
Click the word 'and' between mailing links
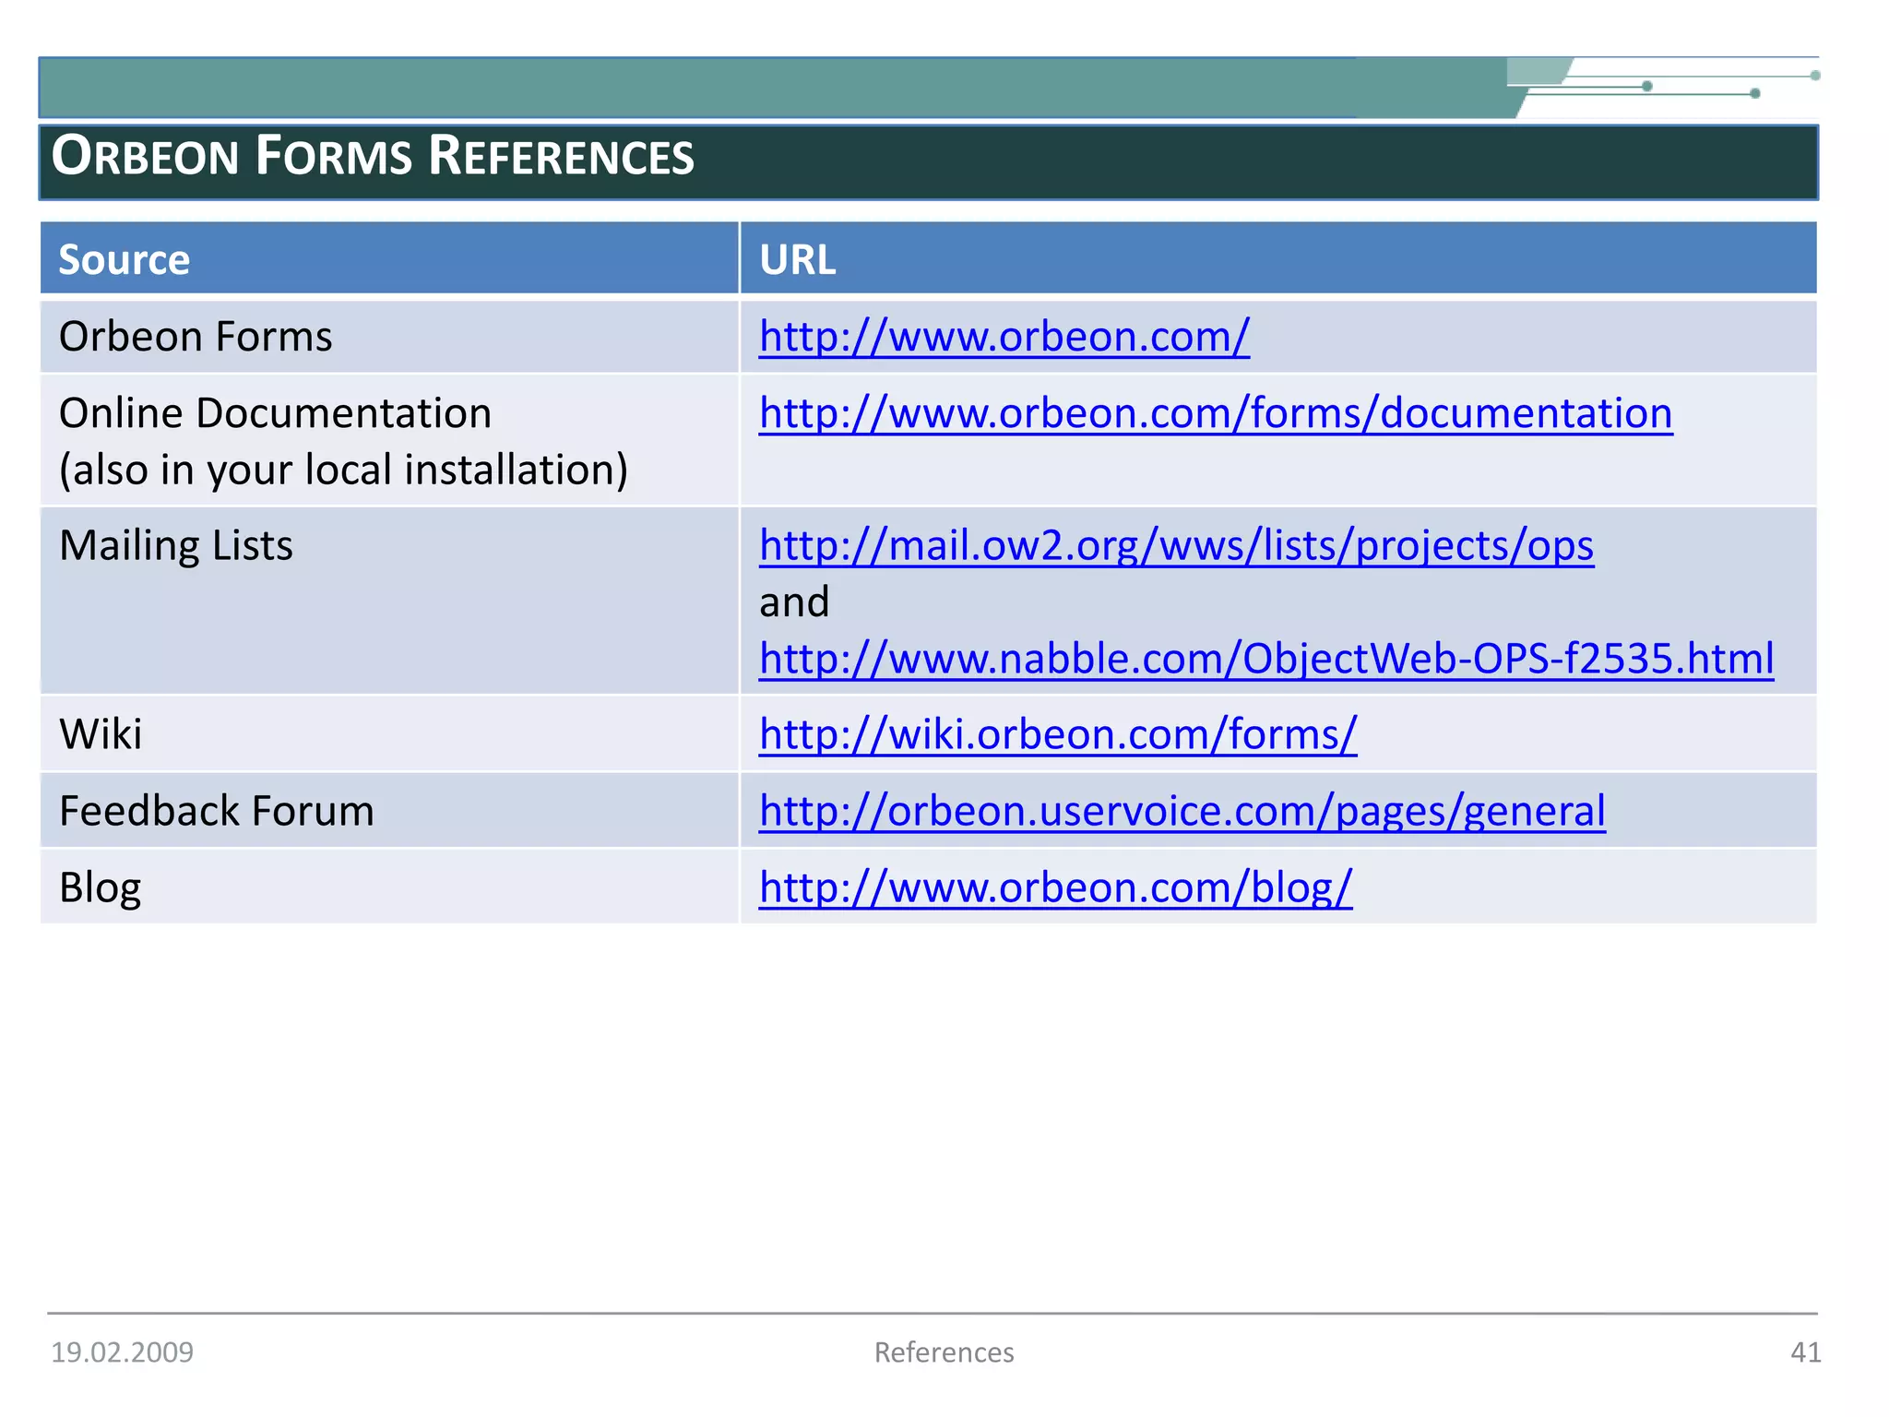(794, 602)
